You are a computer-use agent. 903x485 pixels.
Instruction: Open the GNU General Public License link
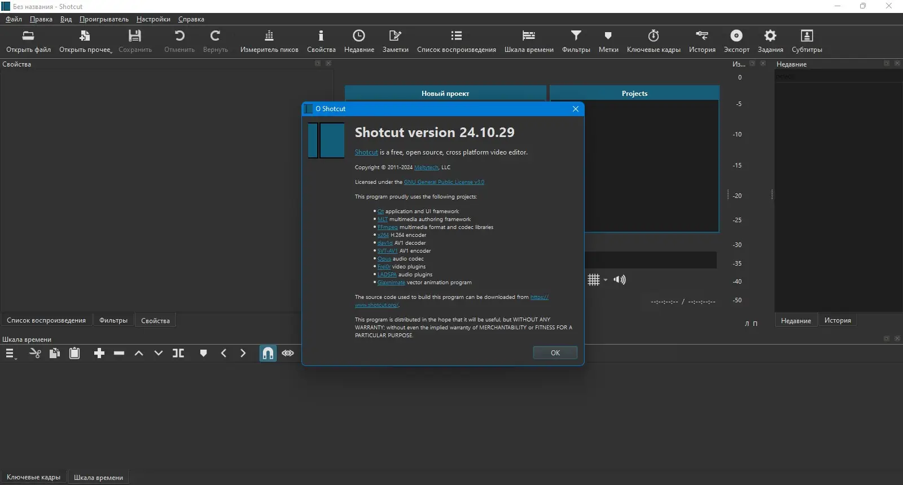[x=444, y=182]
